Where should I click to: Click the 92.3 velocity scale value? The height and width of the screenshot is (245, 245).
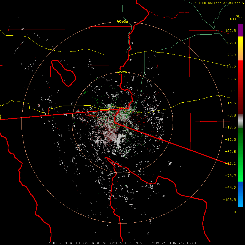coord(232,43)
